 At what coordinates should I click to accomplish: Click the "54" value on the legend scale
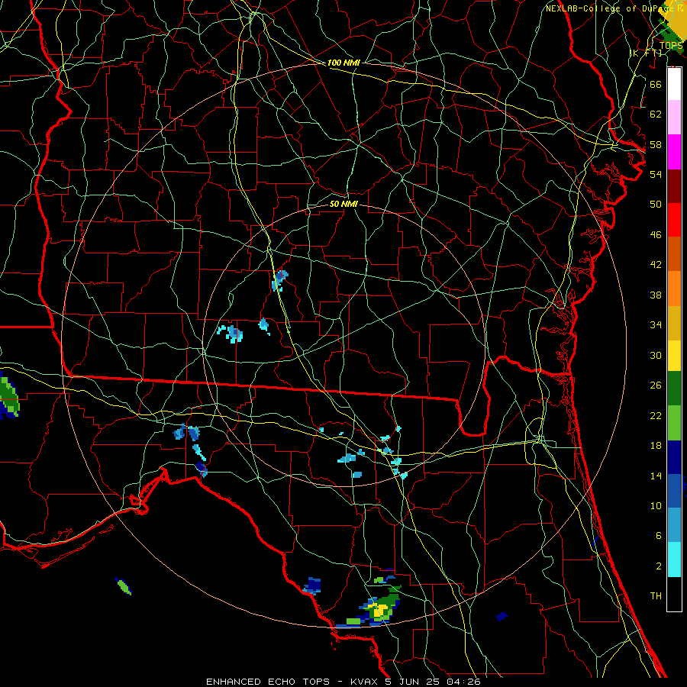(656, 174)
